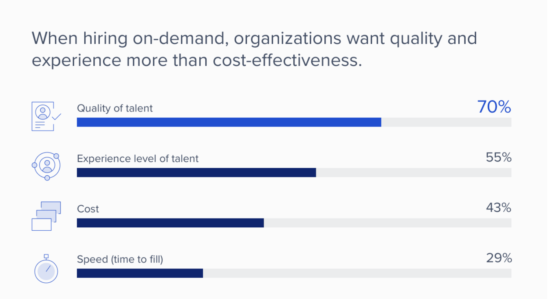This screenshot has width=548, height=299.
Task: Select the "Quality of talent" label
Action: coord(115,108)
